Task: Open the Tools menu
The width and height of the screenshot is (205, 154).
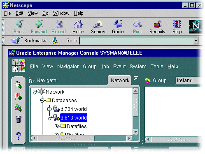Action: [x=157, y=67]
